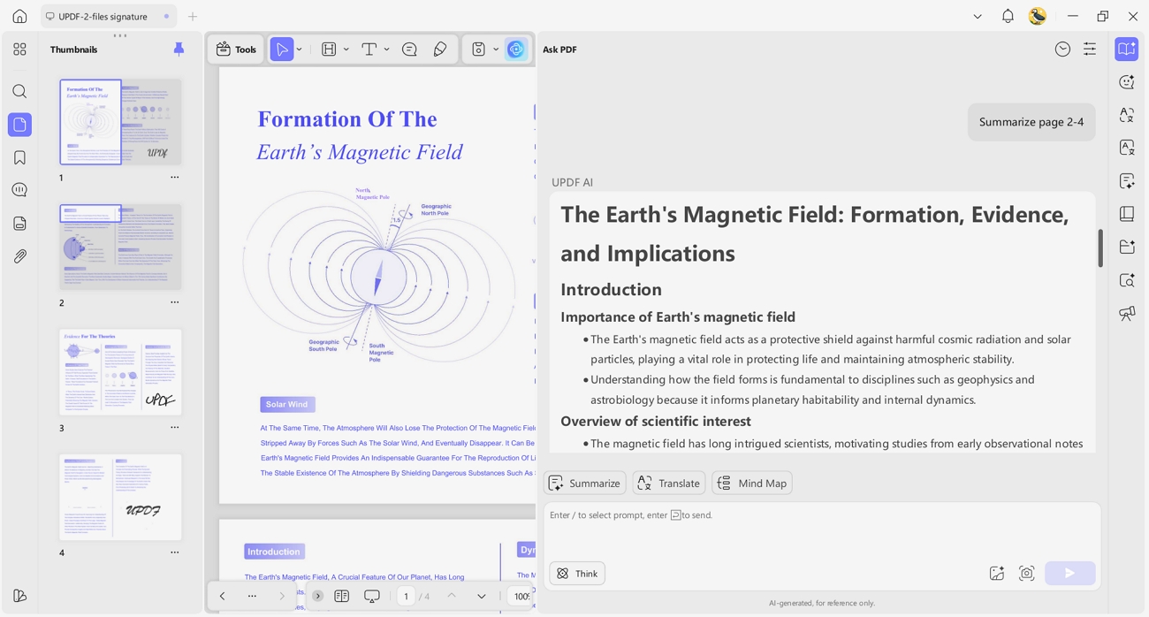The width and height of the screenshot is (1149, 617).
Task: Choose the text box highlight tool
Action: [329, 50]
